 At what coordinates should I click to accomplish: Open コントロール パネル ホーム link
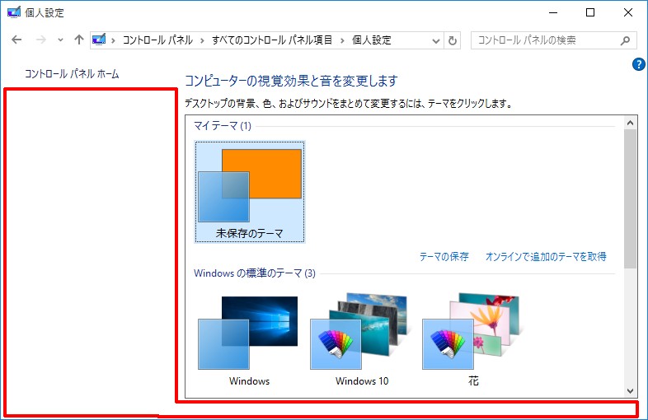[x=72, y=74]
